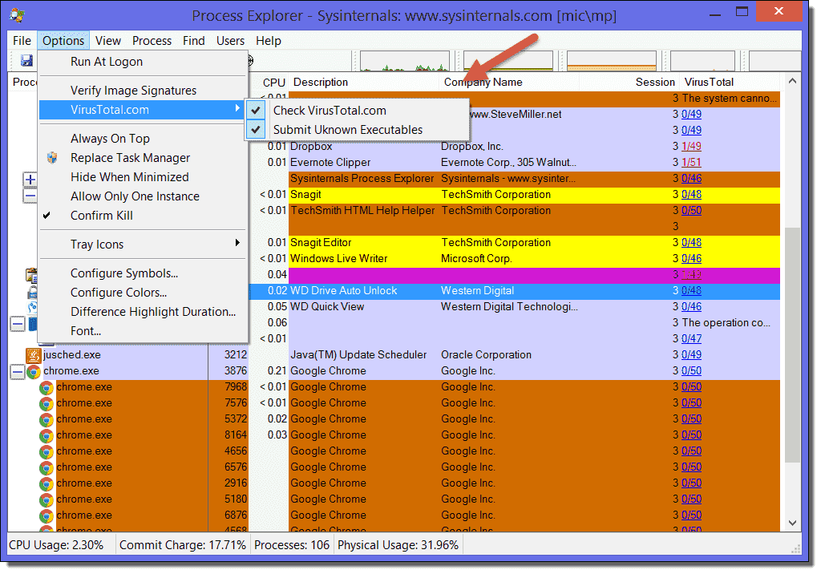Close the Options menu
The width and height of the screenshot is (821, 574).
[63, 41]
